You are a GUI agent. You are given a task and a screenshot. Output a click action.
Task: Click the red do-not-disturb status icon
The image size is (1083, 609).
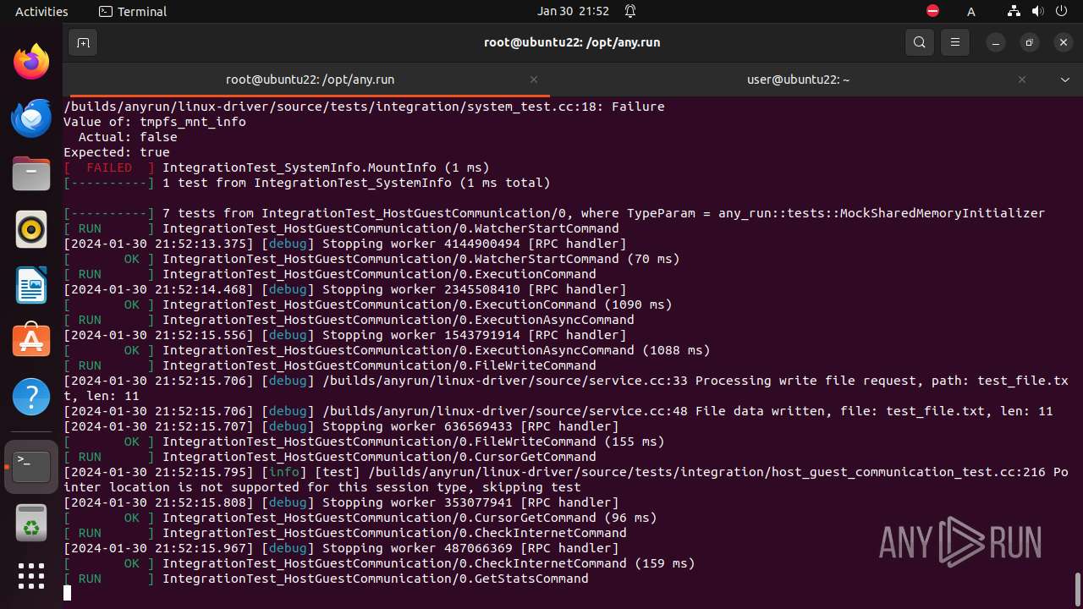pyautogui.click(x=932, y=11)
